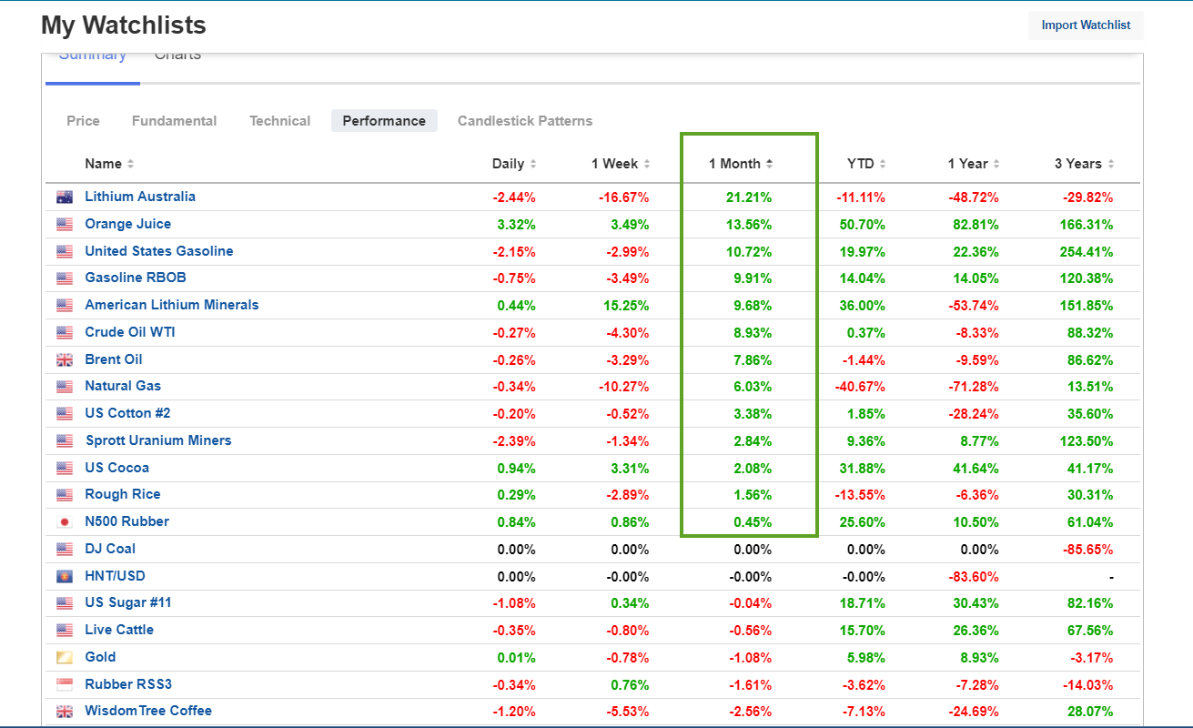Click the Live Cattle flag icon

(65, 630)
